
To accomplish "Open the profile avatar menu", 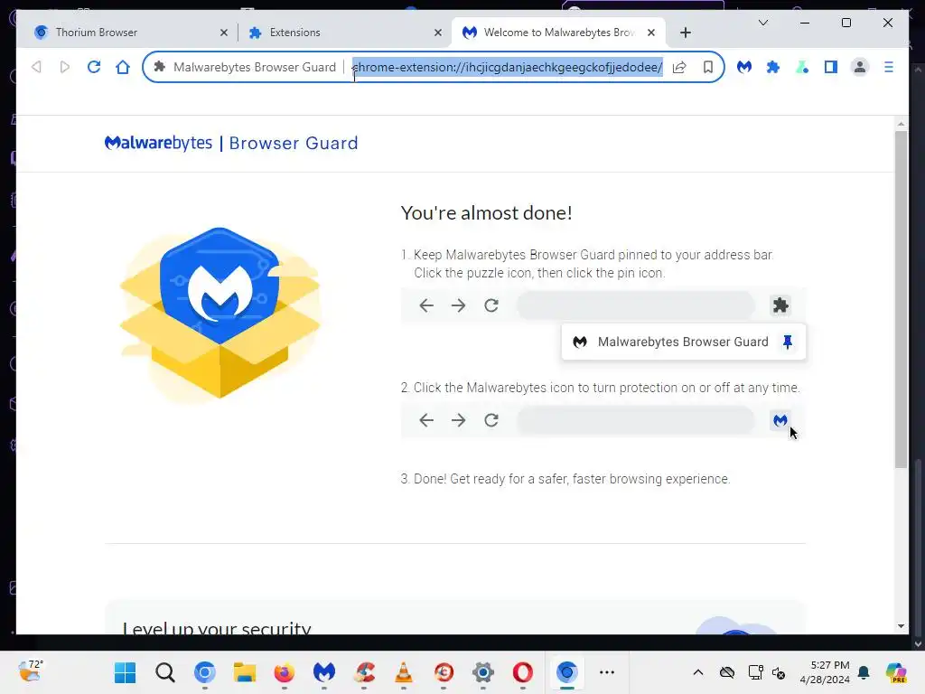I will pyautogui.click(x=860, y=67).
